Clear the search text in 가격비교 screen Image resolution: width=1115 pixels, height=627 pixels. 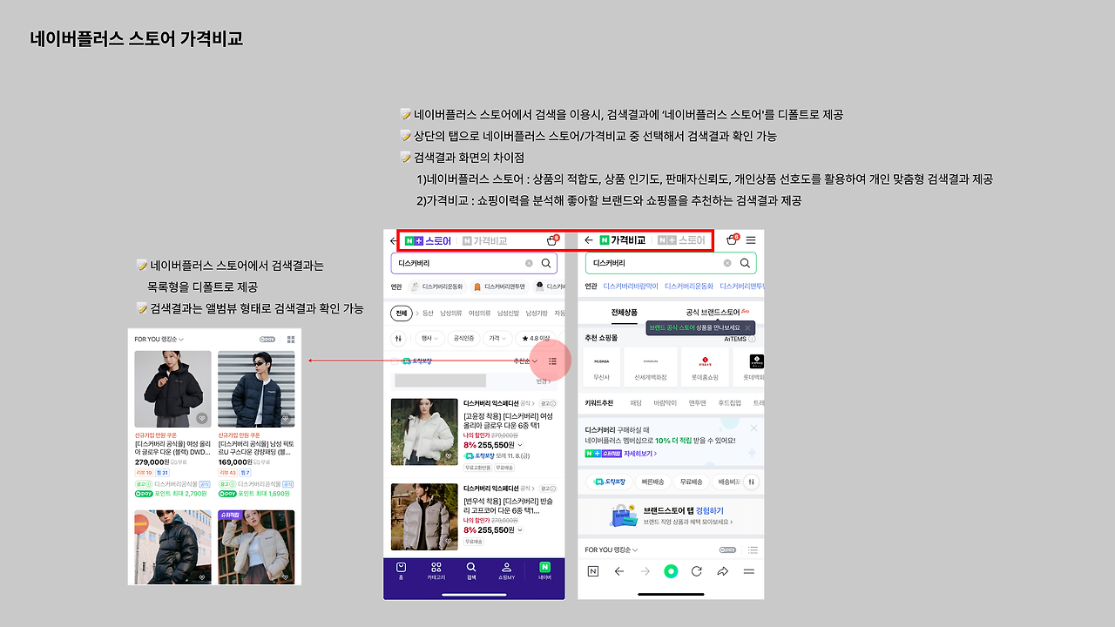pyautogui.click(x=727, y=263)
